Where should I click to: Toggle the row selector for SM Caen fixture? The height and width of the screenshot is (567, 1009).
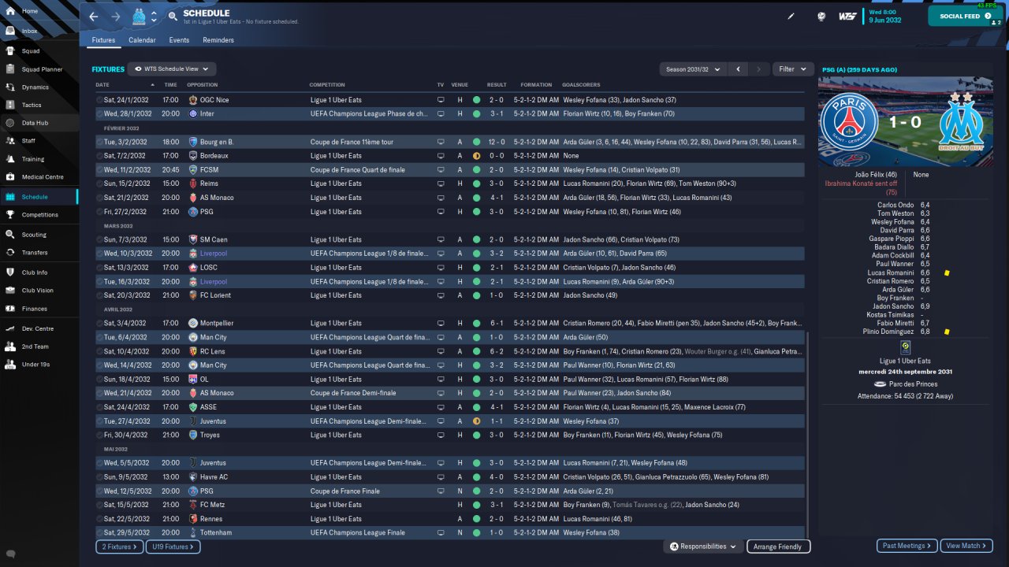[x=99, y=239]
